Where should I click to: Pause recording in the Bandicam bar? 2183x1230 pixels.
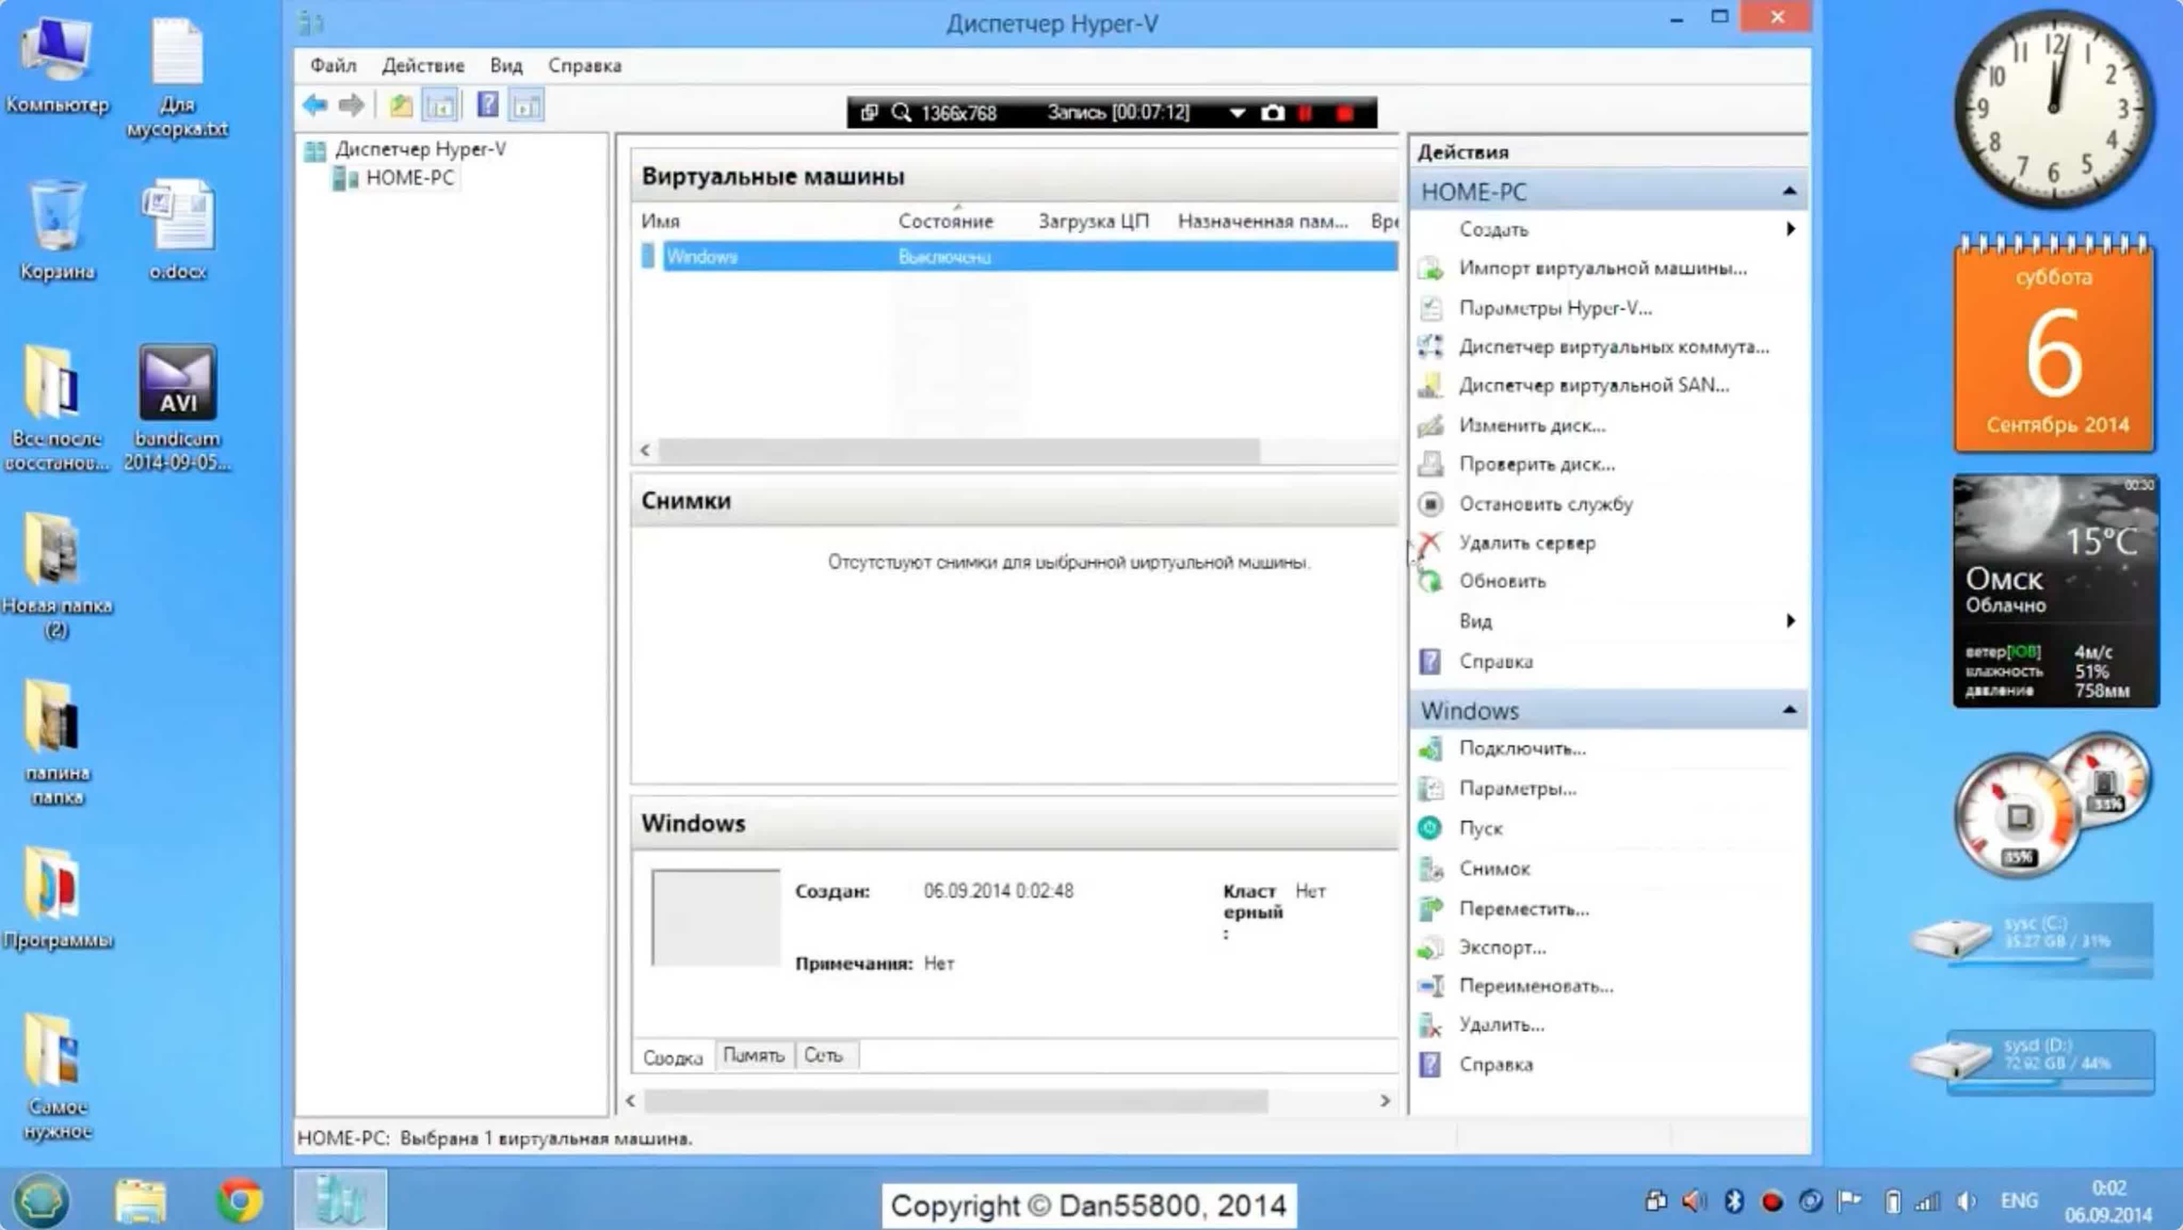[x=1306, y=112]
